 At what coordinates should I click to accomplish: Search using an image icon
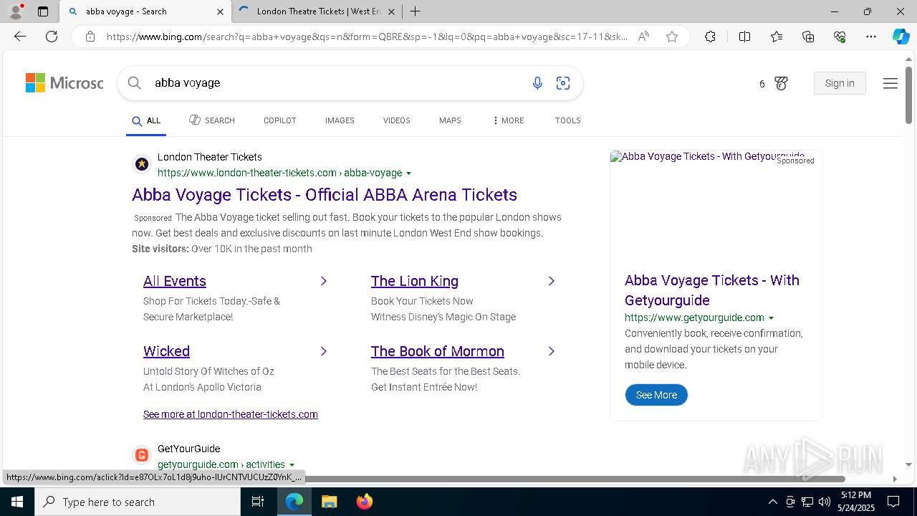(x=563, y=83)
